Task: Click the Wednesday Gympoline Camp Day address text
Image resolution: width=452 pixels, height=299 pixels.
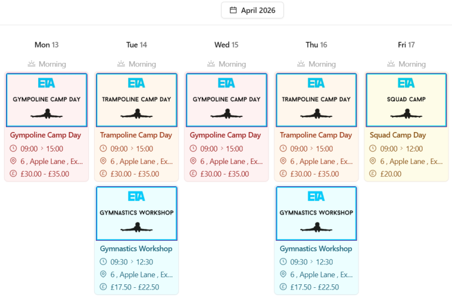Action: point(231,161)
